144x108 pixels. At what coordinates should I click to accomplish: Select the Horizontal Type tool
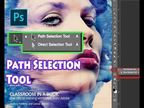115,66
